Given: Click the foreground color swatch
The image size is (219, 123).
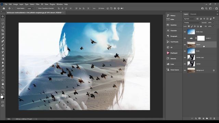Looking at the screenshot, I should pos(2,97).
